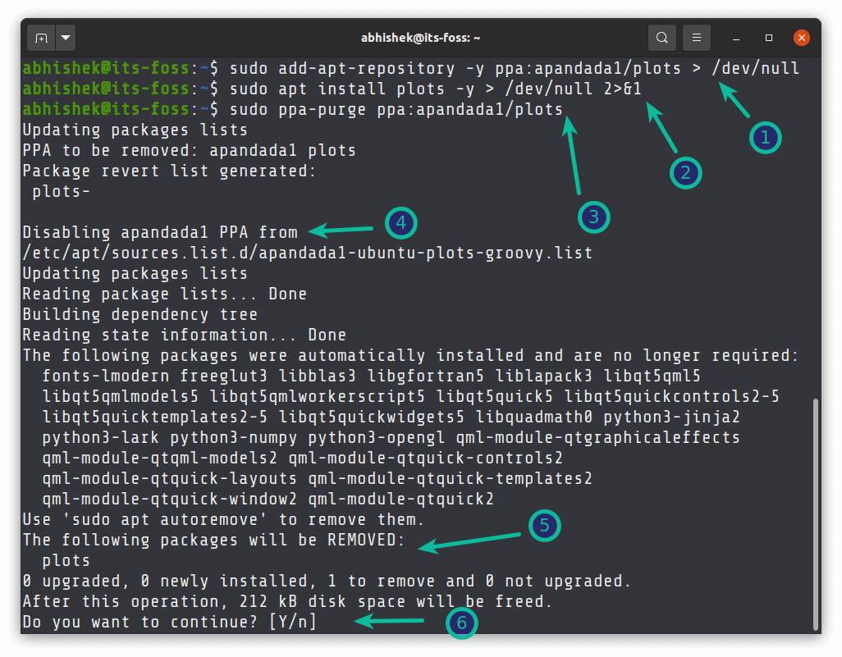Viewport: 842px width, 657px height.
Task: Minimize the terminal window
Action: (x=736, y=39)
